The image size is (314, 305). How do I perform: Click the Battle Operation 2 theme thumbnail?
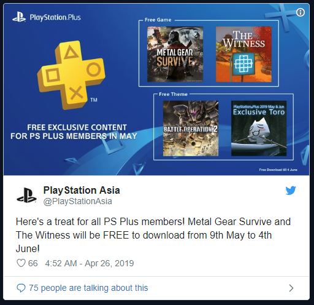tap(191, 129)
